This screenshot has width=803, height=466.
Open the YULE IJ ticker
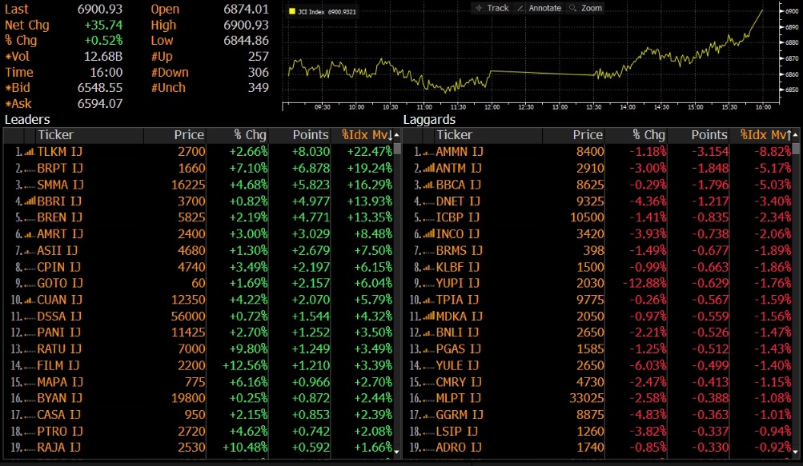(x=457, y=366)
